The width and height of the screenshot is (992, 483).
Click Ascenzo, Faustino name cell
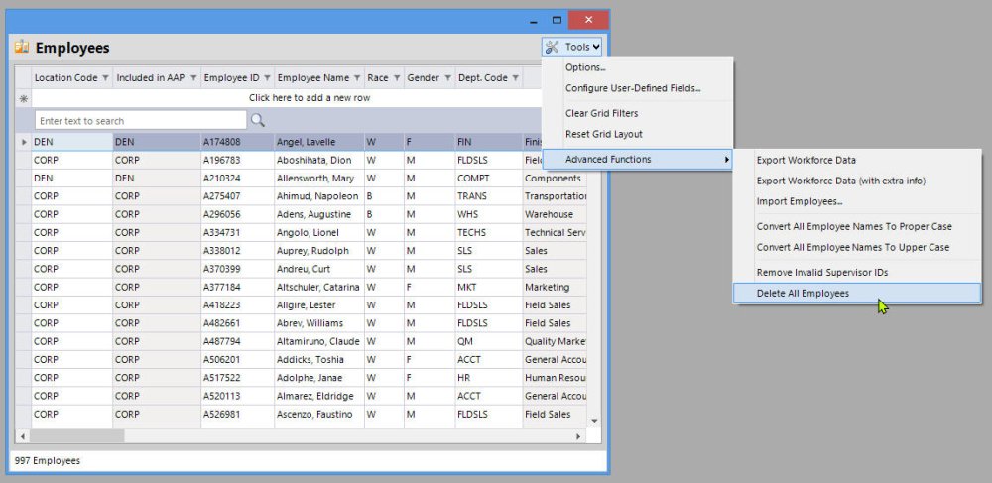pyautogui.click(x=318, y=415)
